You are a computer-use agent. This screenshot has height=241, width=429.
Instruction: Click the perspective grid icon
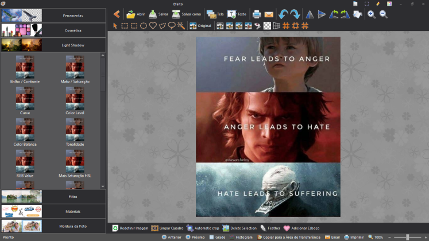pos(277,26)
